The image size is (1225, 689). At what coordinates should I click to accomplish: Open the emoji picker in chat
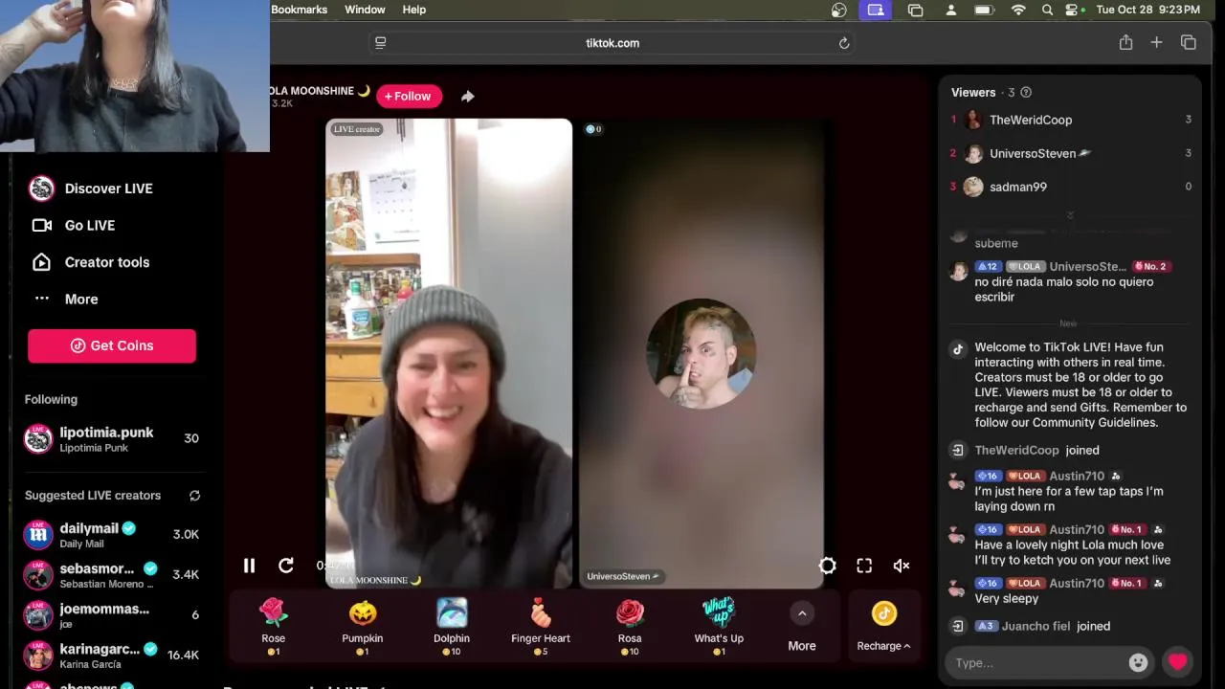pos(1138,662)
